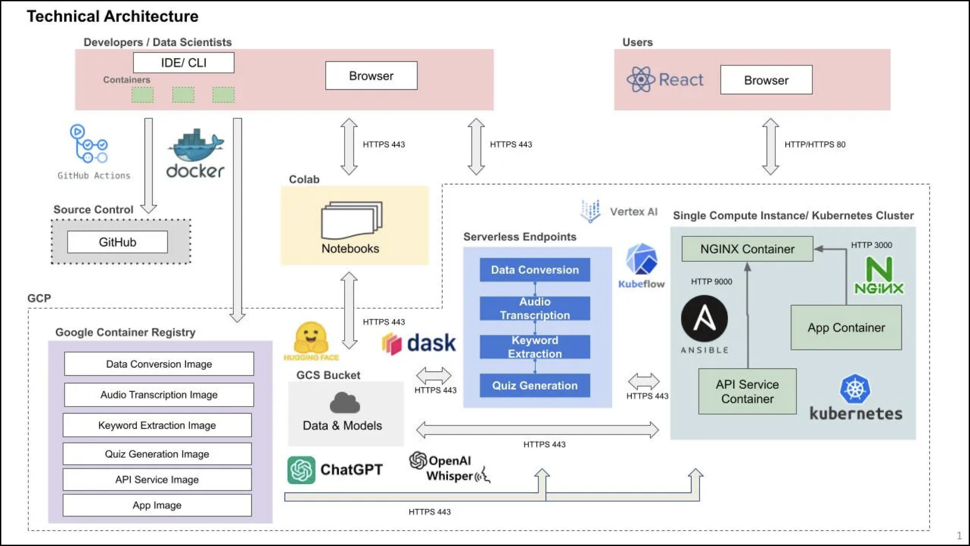Viewport: 970px width, 546px height.
Task: Click the Ansible logo circle
Action: coord(704,318)
